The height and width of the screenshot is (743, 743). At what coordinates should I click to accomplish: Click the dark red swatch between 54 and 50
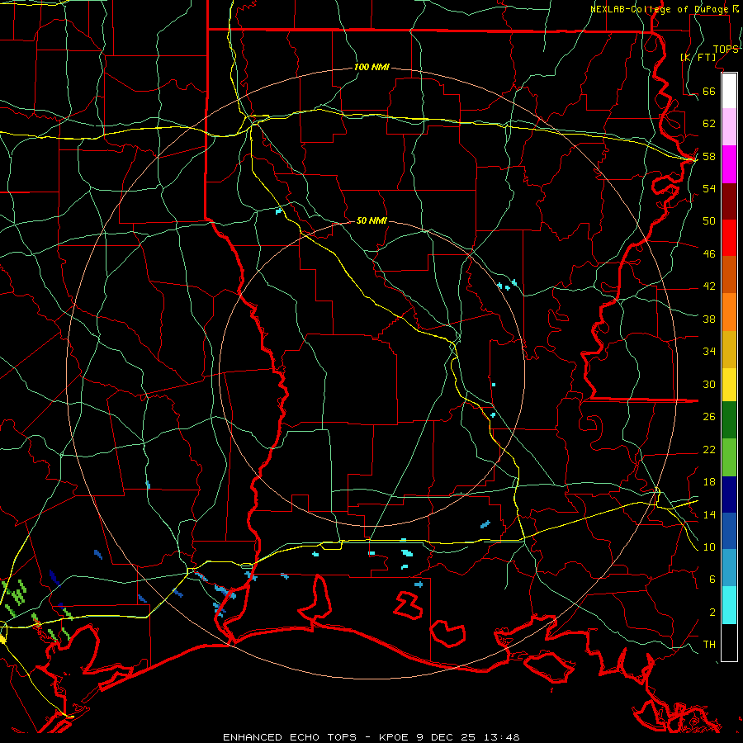tap(729, 201)
